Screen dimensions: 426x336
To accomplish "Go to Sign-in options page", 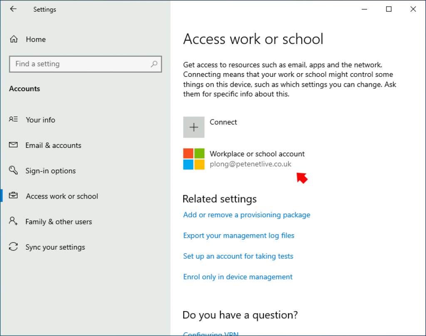I will (51, 171).
